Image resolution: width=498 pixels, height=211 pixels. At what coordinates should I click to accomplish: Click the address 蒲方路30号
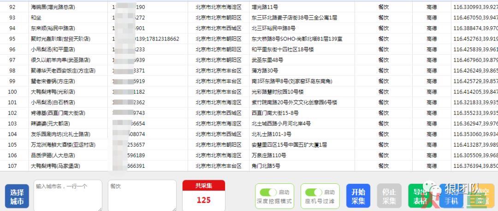pos(265,71)
